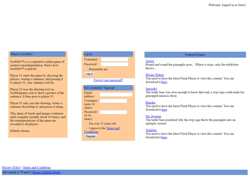Check the I agree to the Terms box
250x178 pixels.
86,128
